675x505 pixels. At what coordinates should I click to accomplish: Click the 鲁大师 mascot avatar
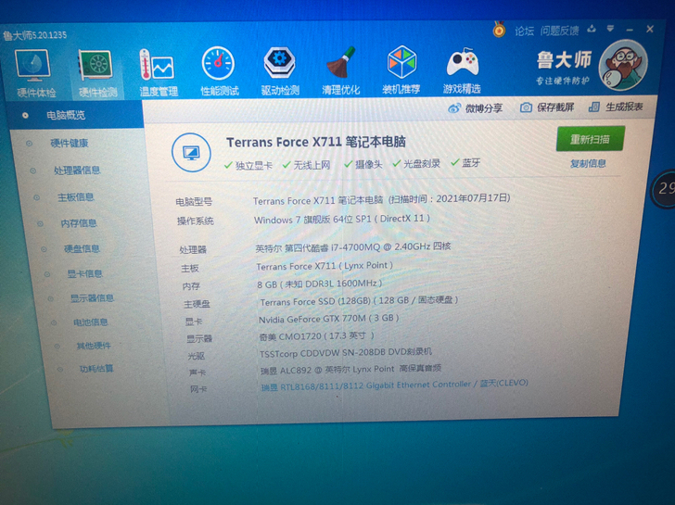[x=623, y=66]
